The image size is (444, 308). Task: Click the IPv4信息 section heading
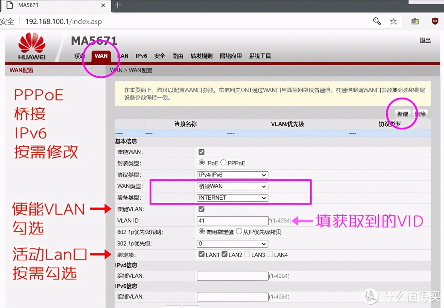coord(126,265)
